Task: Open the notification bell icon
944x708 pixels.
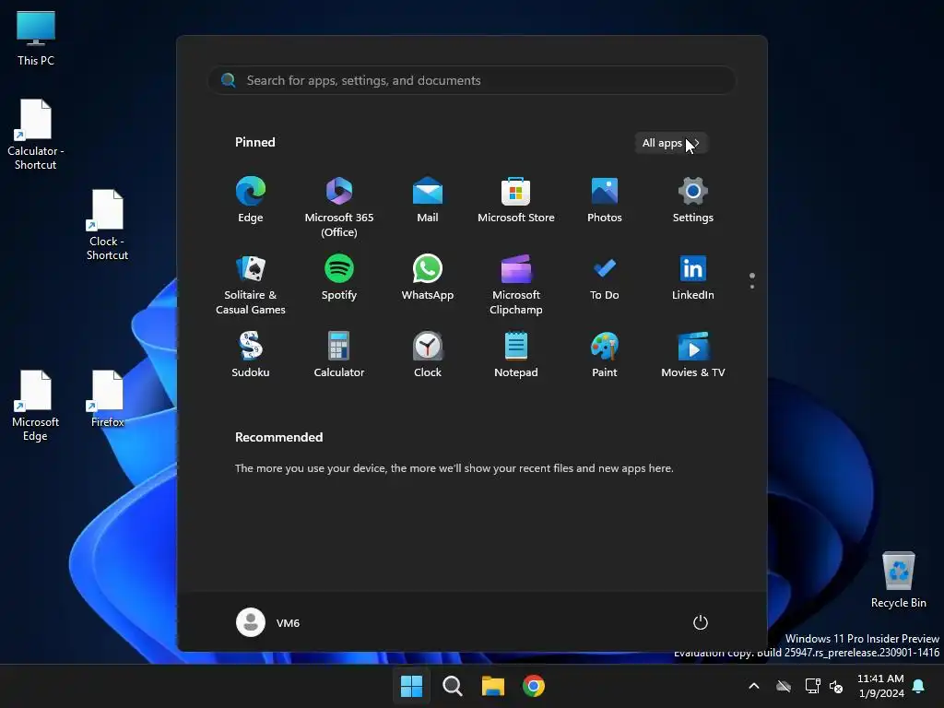Action: click(x=919, y=686)
